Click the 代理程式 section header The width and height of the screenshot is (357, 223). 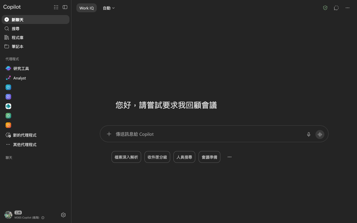click(12, 59)
